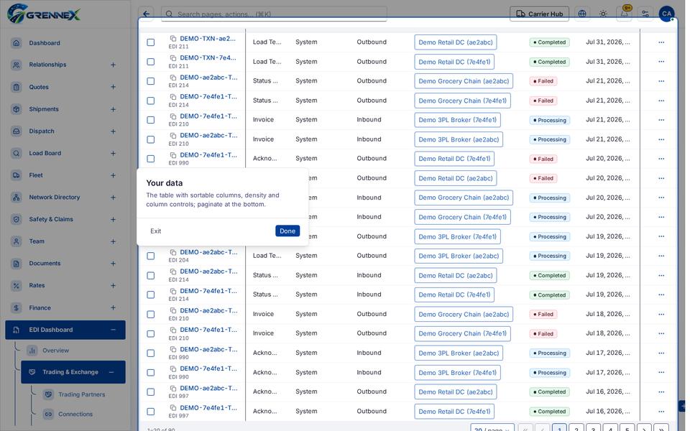The image size is (690, 431).
Task: Click Failed badge on Jul 18 Grocery Chain (ae2abc)
Action: [543, 315]
